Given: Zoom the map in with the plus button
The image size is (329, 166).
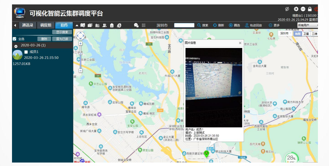Looking at the screenshot, I should 80,43.
